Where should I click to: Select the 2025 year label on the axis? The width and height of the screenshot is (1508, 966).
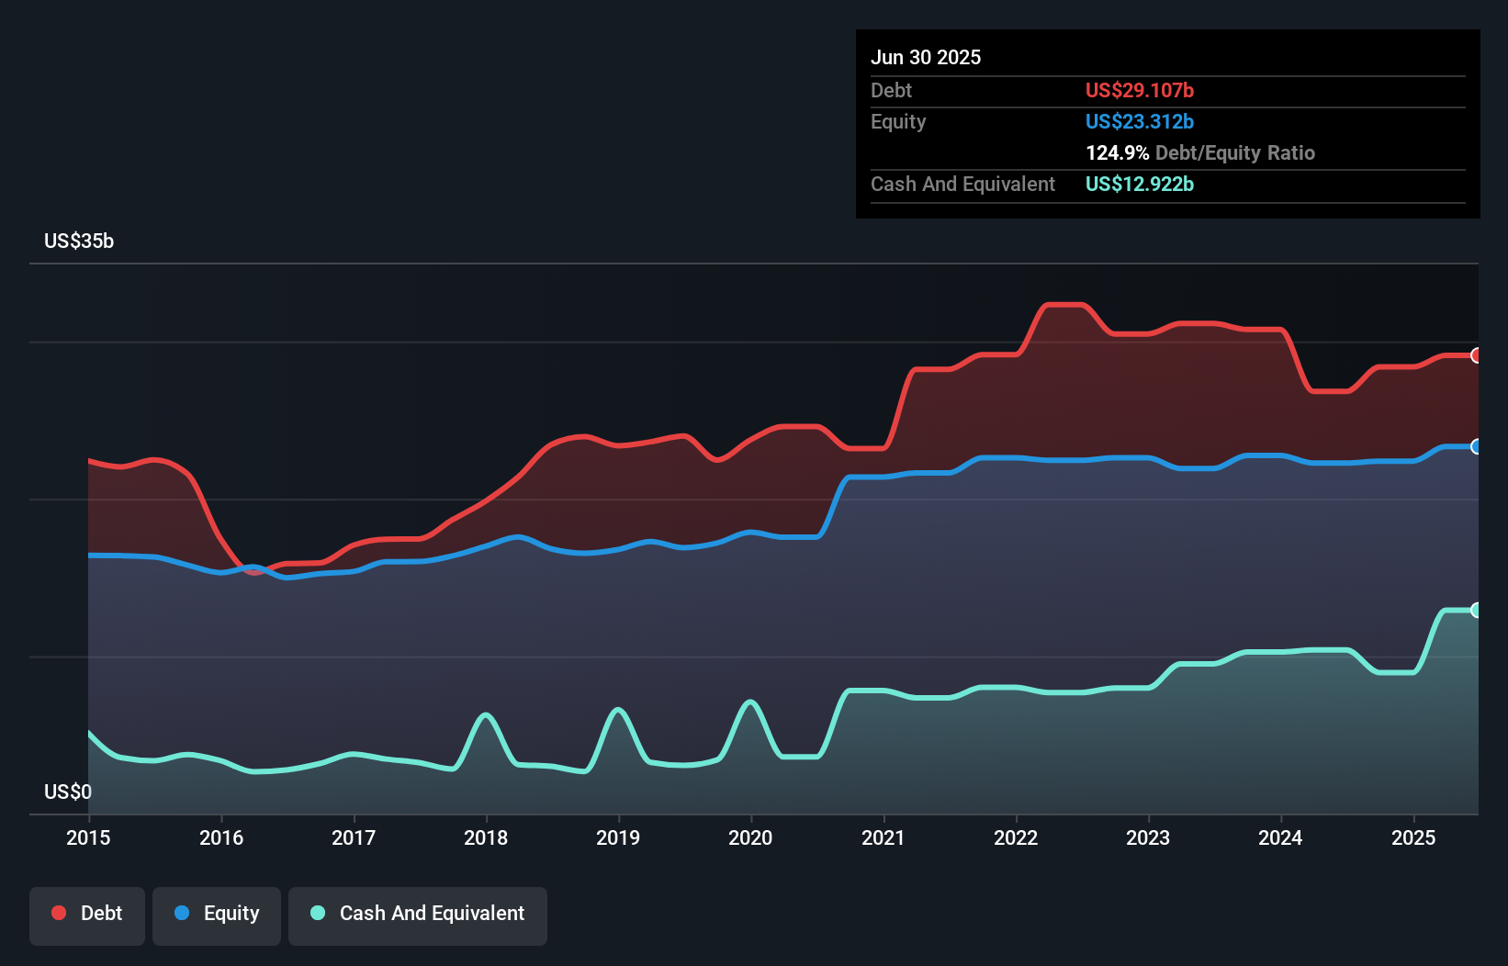pos(1413,837)
